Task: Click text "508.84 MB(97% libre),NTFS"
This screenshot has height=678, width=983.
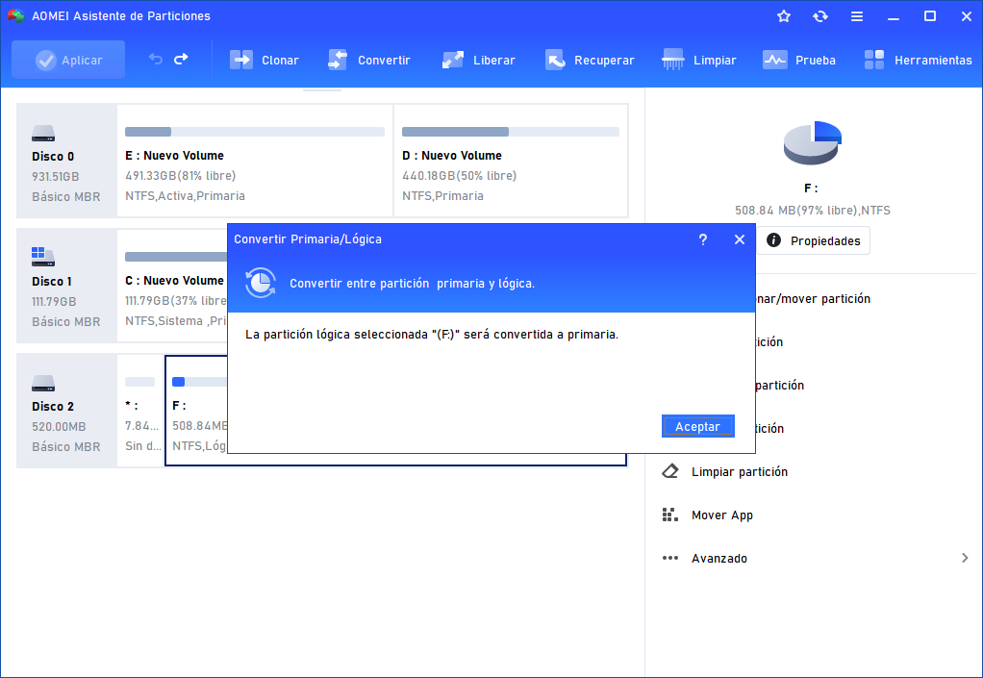Action: (813, 211)
